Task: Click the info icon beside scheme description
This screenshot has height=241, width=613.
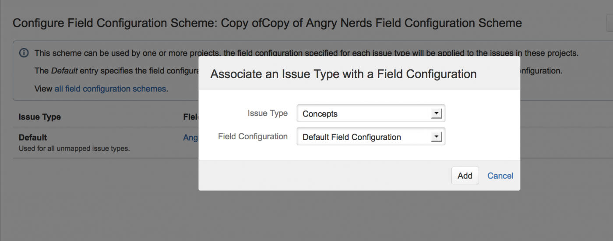Action: (x=24, y=53)
